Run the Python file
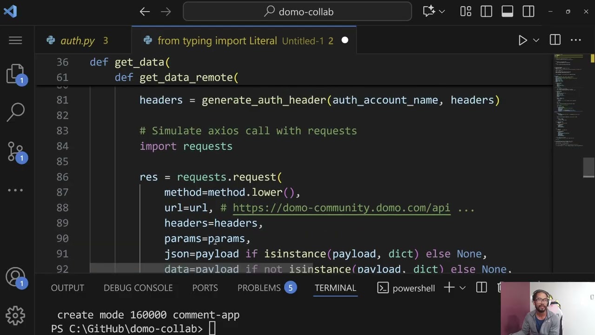Image resolution: width=595 pixels, height=335 pixels. click(x=522, y=40)
